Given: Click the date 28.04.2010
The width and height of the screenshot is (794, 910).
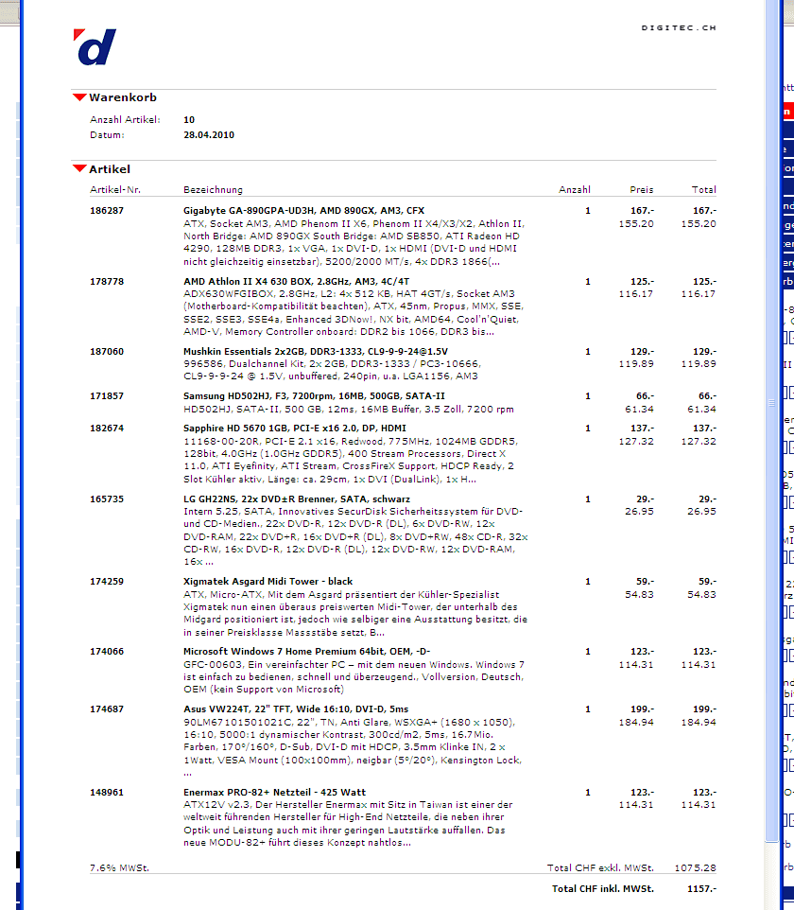Looking at the screenshot, I should point(209,134).
